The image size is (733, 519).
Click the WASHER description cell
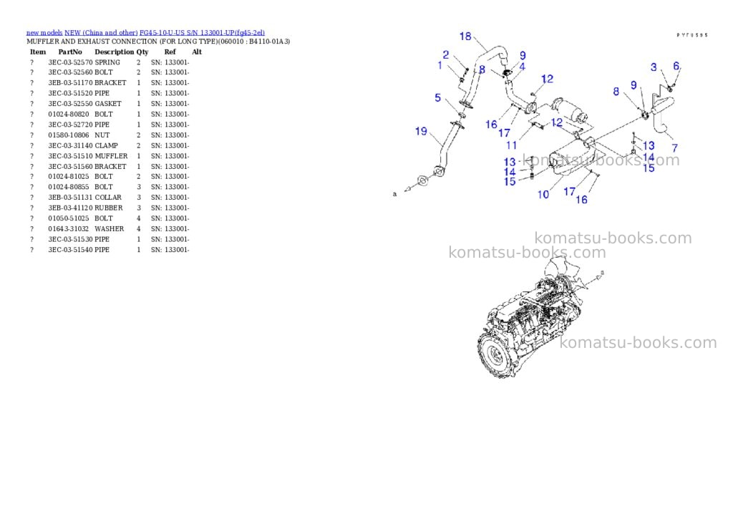tap(110, 228)
